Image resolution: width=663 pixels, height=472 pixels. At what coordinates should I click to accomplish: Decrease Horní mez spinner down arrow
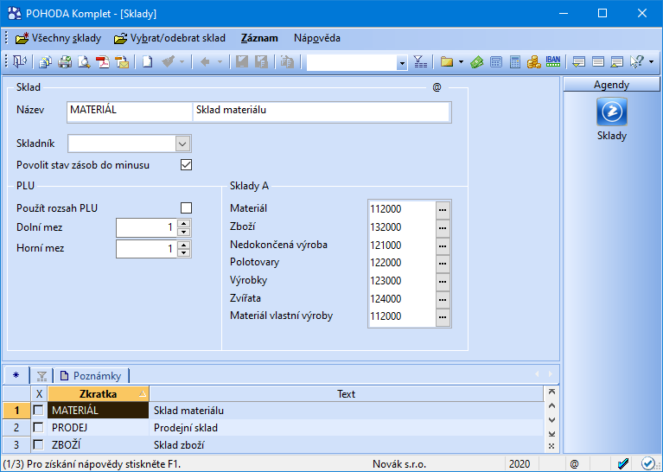(x=183, y=253)
